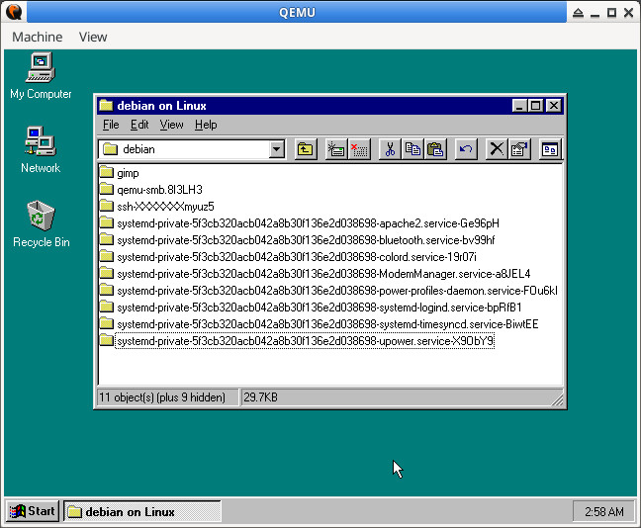Click the Start button
This screenshot has height=528, width=641.
click(x=33, y=511)
